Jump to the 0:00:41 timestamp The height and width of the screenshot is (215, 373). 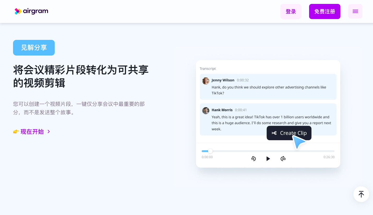coord(241,110)
